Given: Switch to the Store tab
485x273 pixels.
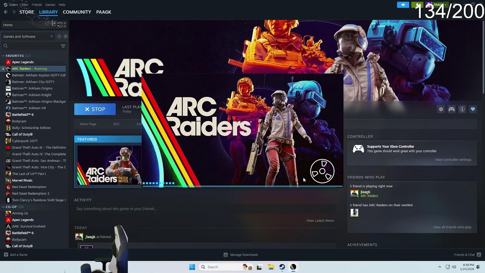Looking at the screenshot, I should (27, 12).
